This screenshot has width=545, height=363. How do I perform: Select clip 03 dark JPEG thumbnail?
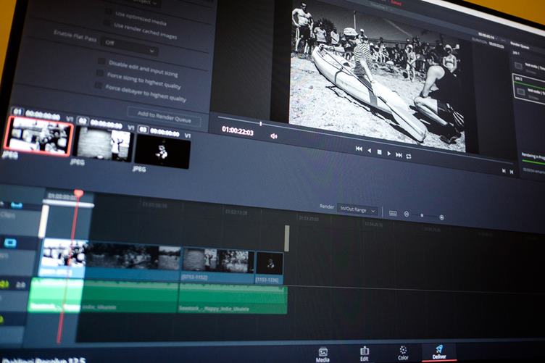[162, 151]
